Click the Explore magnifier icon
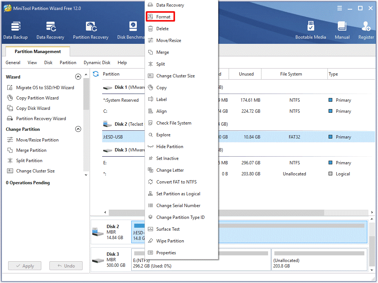This screenshot has width=378, height=283. click(150, 135)
